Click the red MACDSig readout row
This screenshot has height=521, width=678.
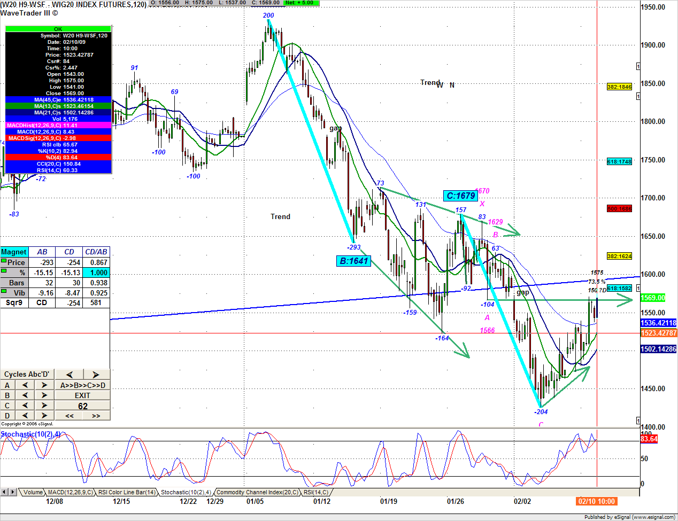tap(58, 138)
